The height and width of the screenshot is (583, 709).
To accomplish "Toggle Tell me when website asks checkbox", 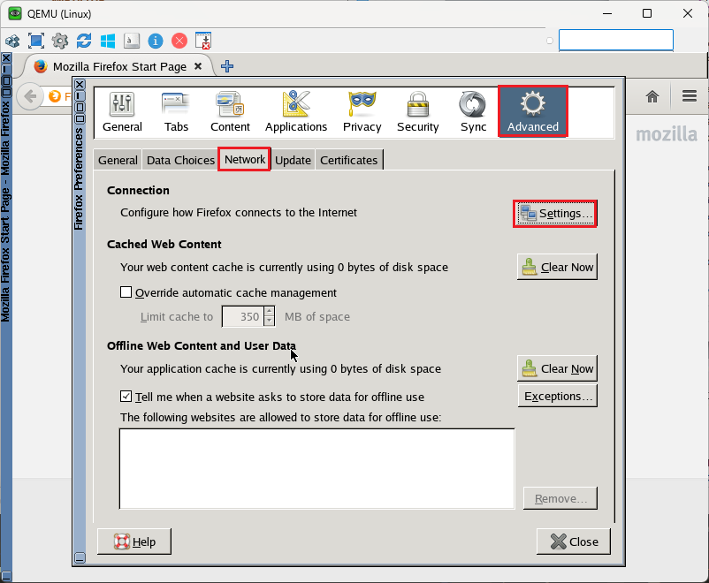I will (126, 397).
